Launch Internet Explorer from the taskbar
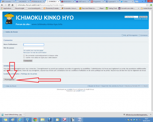The height and width of the screenshot is (122, 153). click(20, 120)
